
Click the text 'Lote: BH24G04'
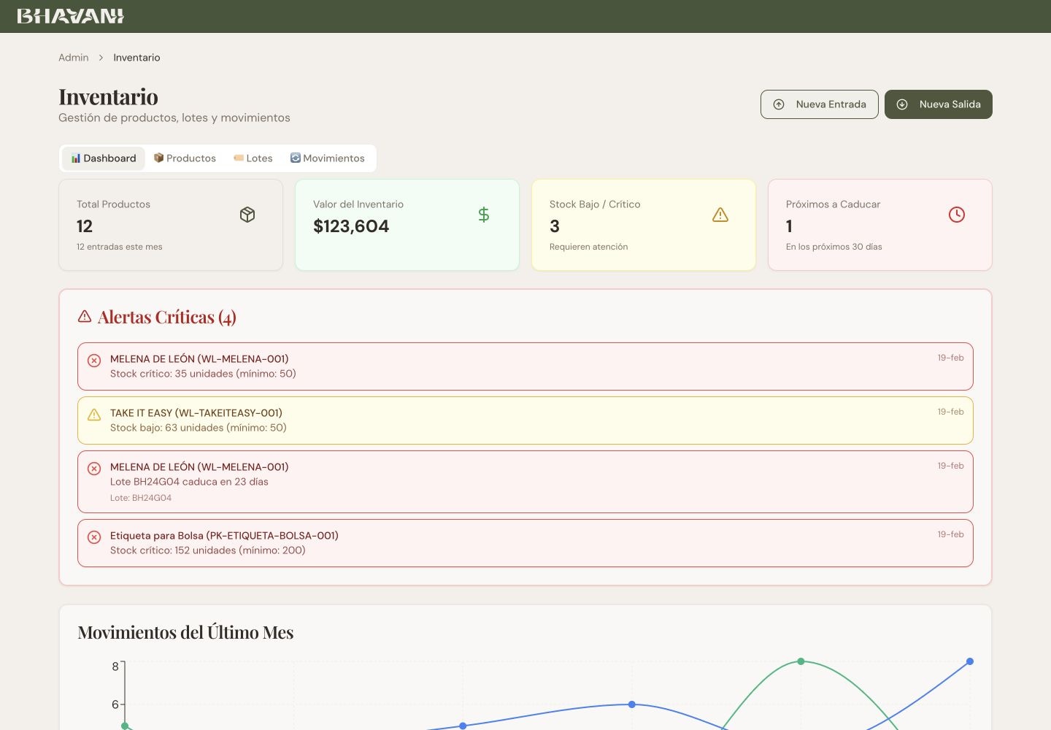tap(141, 498)
